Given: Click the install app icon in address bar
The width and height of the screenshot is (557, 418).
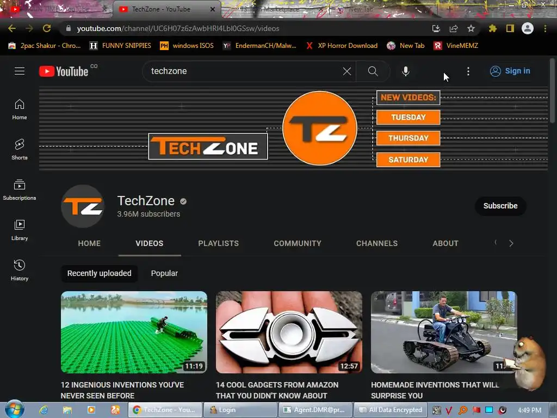Looking at the screenshot, I should [436, 28].
